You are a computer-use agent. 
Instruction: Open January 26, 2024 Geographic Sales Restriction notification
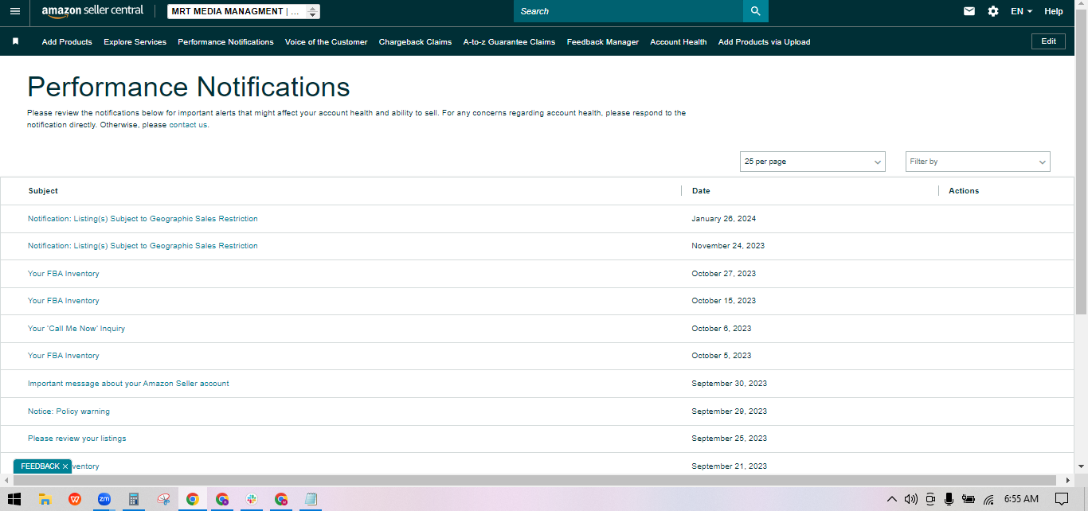(x=143, y=218)
